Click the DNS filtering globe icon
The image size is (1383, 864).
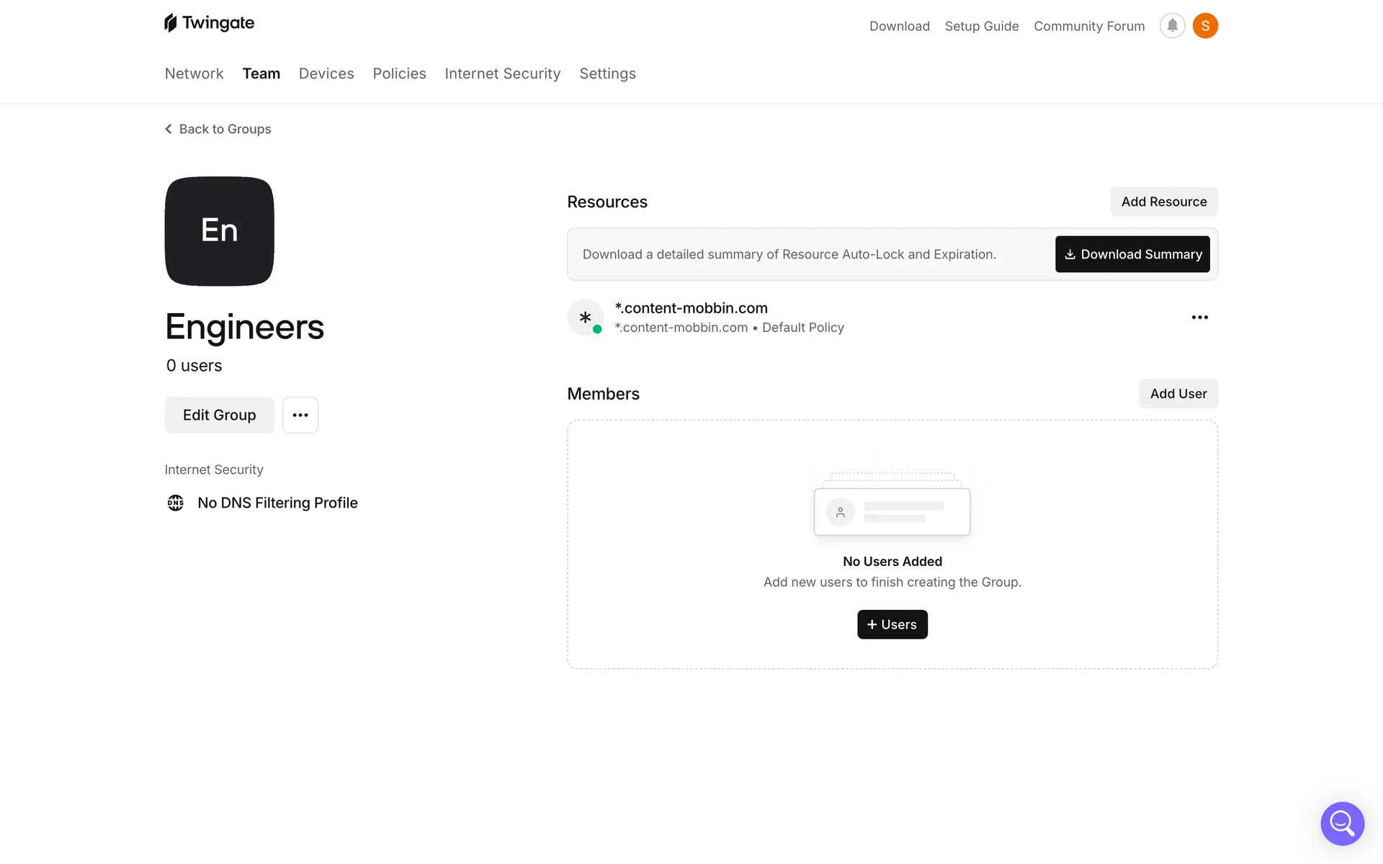176,503
